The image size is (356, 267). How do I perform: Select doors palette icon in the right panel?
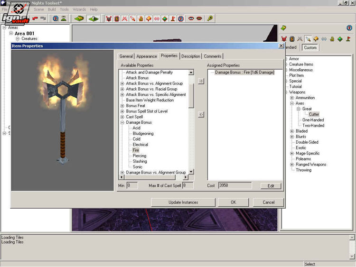click(x=292, y=39)
